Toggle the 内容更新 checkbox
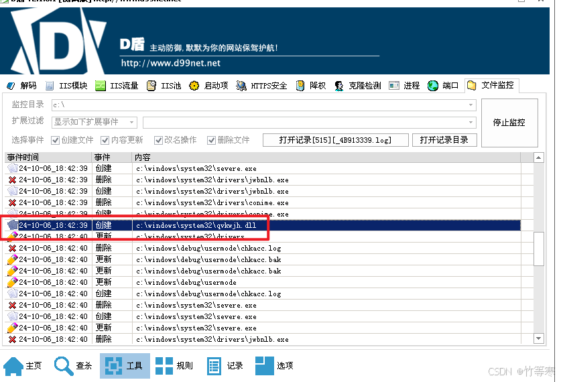Viewport: 563px width, 382px height. [105, 140]
